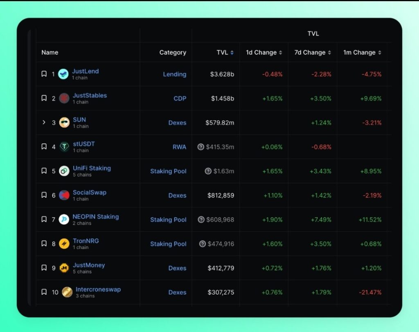Click the TVL group header label
This screenshot has height=332, width=419.
tap(313, 34)
